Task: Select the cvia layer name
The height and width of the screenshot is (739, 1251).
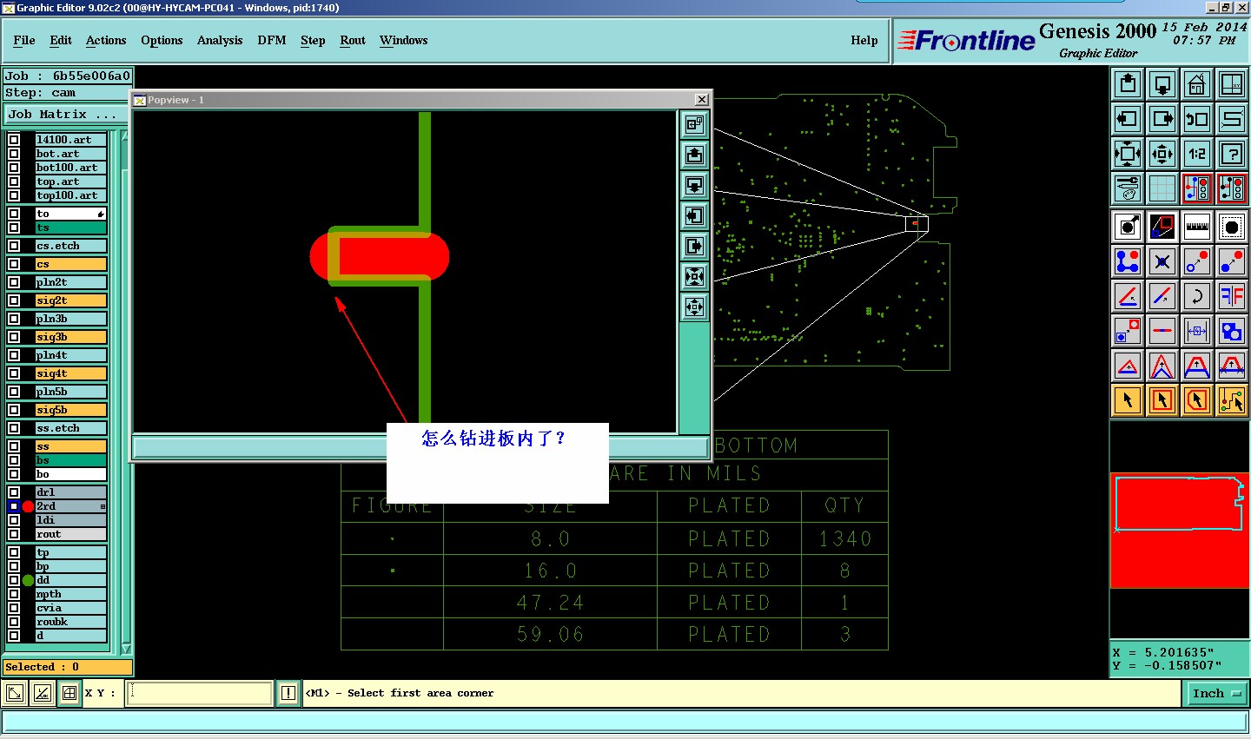Action: tap(70, 608)
